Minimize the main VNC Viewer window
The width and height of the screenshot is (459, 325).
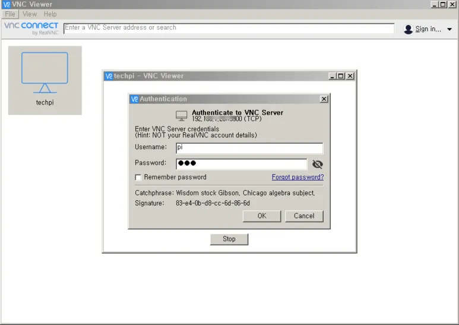pos(435,4)
